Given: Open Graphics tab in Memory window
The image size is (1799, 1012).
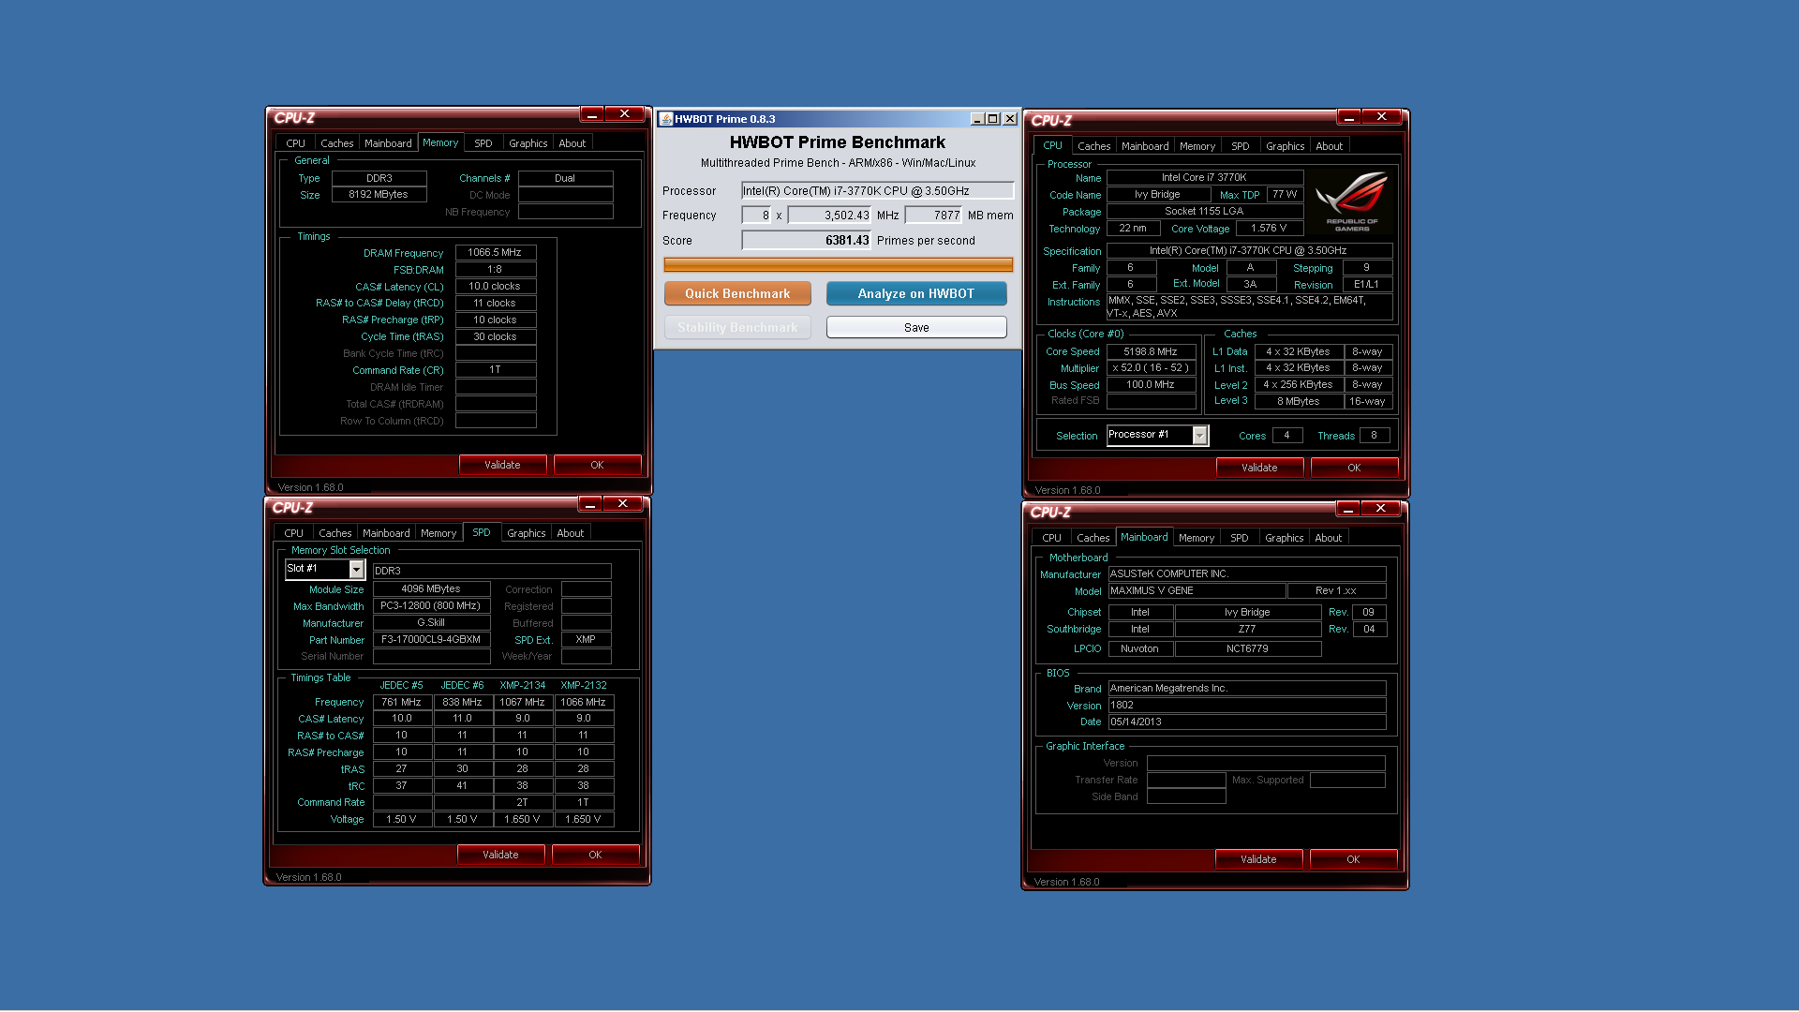Looking at the screenshot, I should tap(528, 143).
